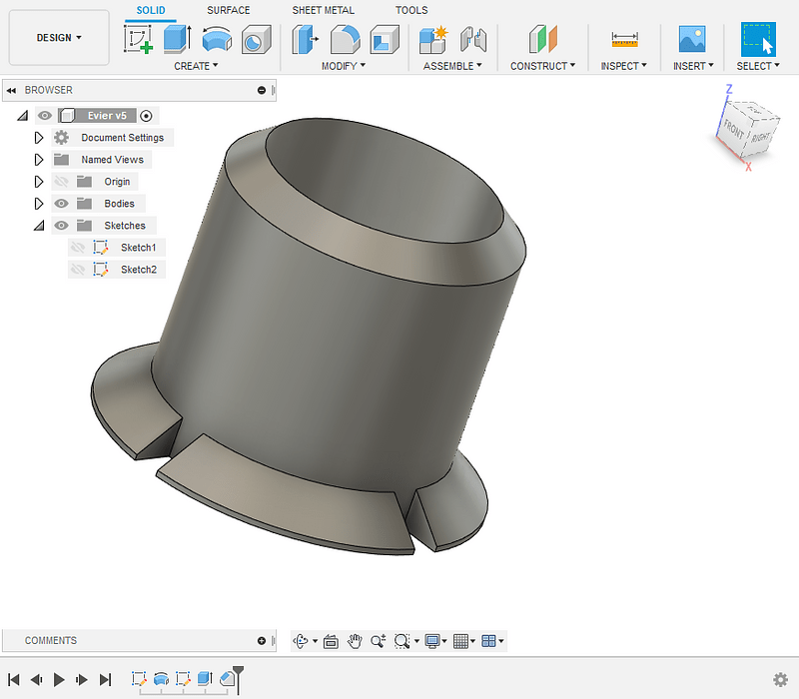This screenshot has height=699, width=799.
Task: Switch to the SOLID tab
Action: pyautogui.click(x=151, y=10)
